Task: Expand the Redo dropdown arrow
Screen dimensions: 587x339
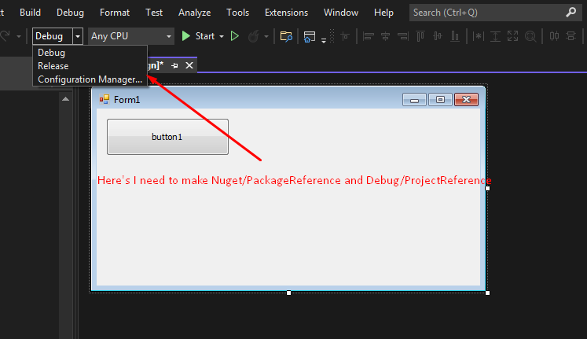Action: coord(18,36)
